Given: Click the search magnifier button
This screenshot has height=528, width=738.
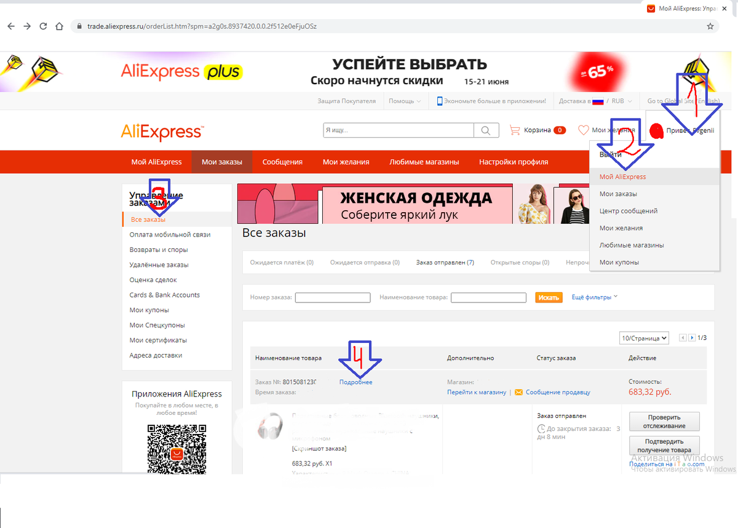Looking at the screenshot, I should tap(486, 130).
